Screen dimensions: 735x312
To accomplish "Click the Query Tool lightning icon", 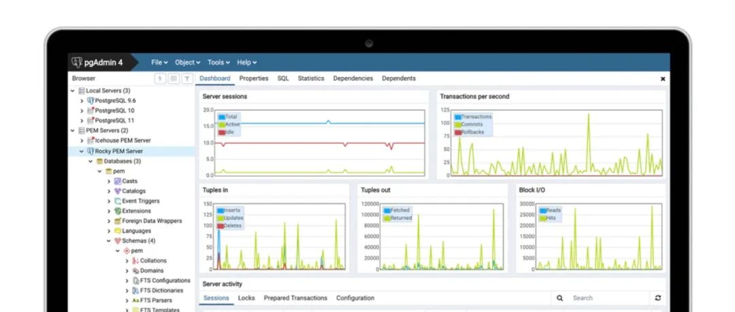I will 160,78.
